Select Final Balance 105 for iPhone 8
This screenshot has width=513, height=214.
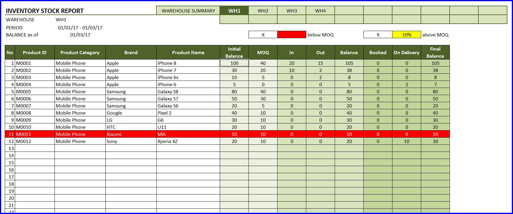point(435,63)
